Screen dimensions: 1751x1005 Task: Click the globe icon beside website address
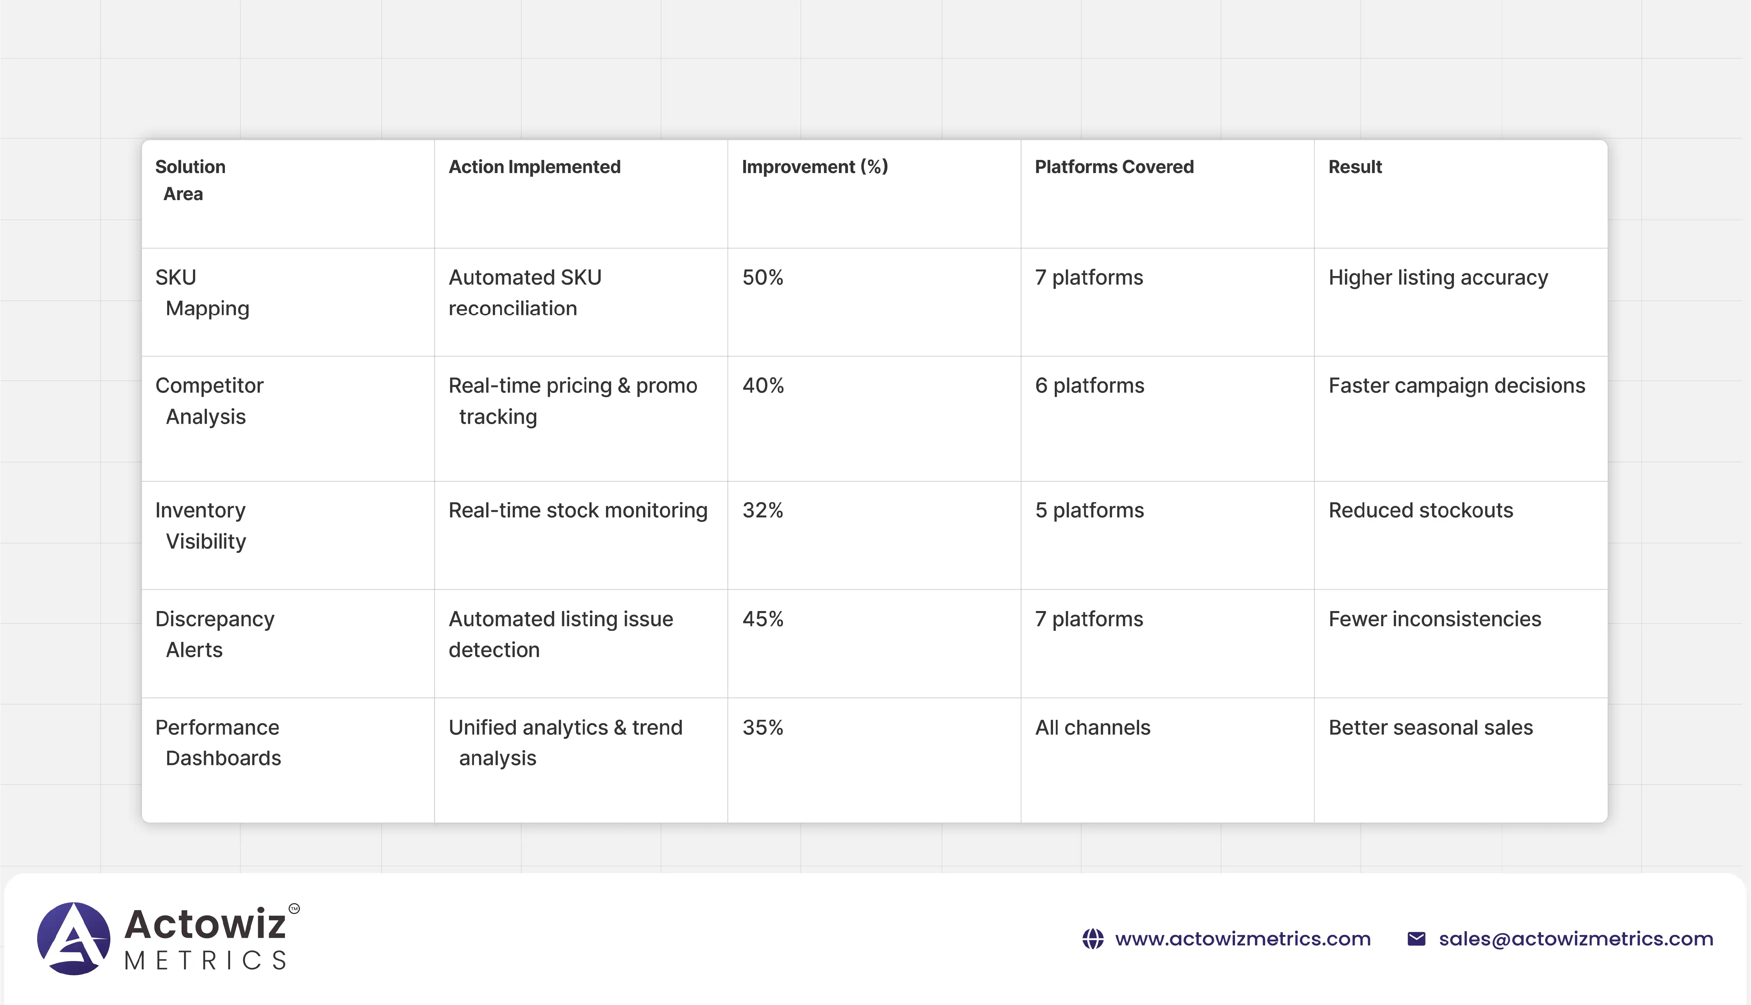click(1093, 939)
